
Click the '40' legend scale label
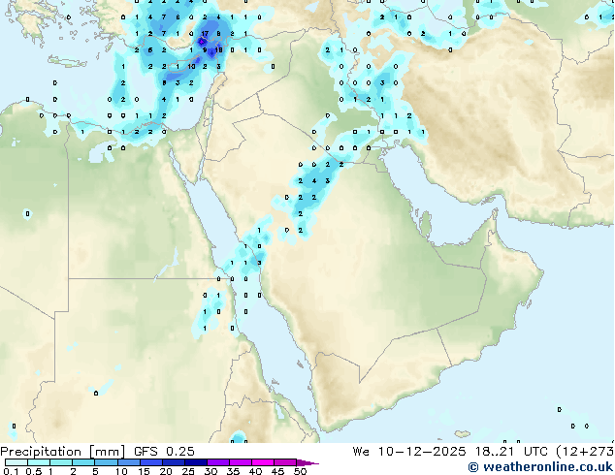pyautogui.click(x=255, y=471)
